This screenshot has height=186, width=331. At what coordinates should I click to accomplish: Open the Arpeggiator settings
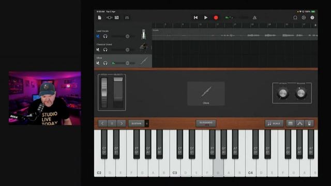coord(300,123)
